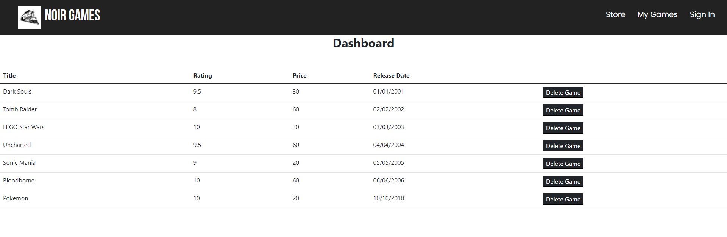Delete the Uncharted game
Viewport: 727px width, 237px height.
(x=563, y=146)
